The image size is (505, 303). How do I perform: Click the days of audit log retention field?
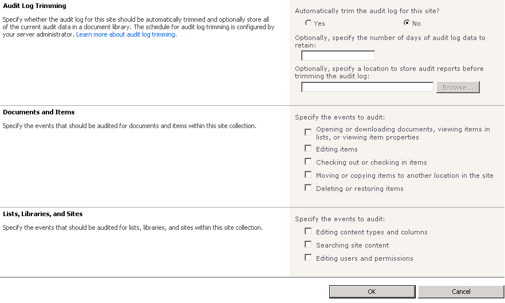[x=338, y=55]
